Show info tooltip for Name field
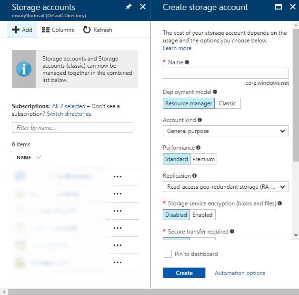Viewport: 299px width, 295px height. (187, 62)
